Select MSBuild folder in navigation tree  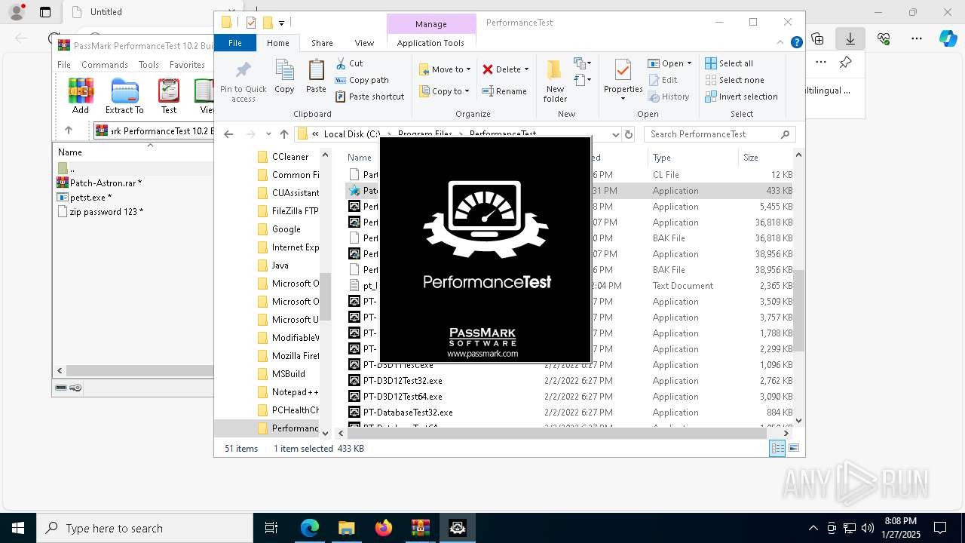tap(289, 374)
